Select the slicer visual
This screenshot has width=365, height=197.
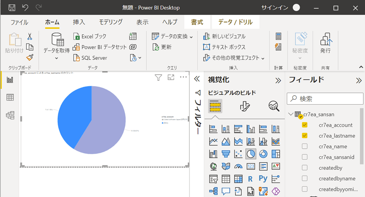click(x=213, y=179)
